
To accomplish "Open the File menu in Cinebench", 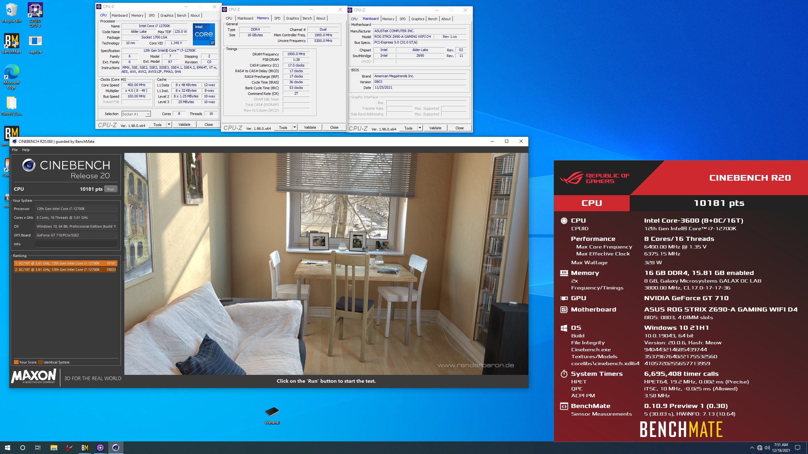I will (15, 150).
